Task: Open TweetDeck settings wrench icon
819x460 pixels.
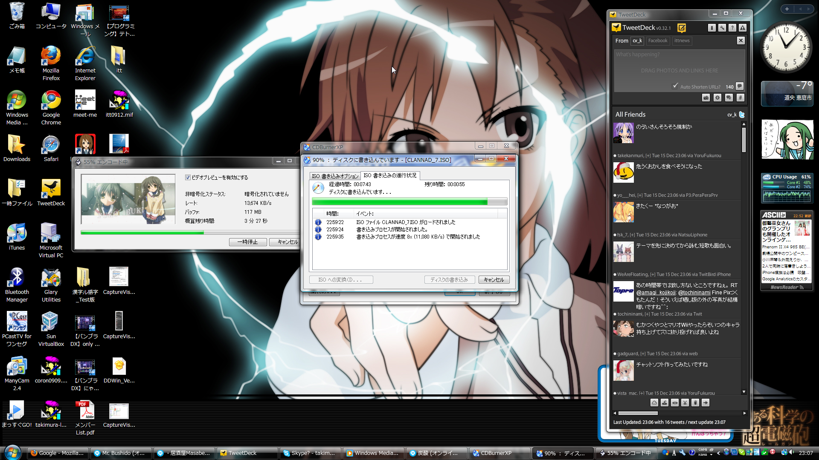Action: point(722,28)
